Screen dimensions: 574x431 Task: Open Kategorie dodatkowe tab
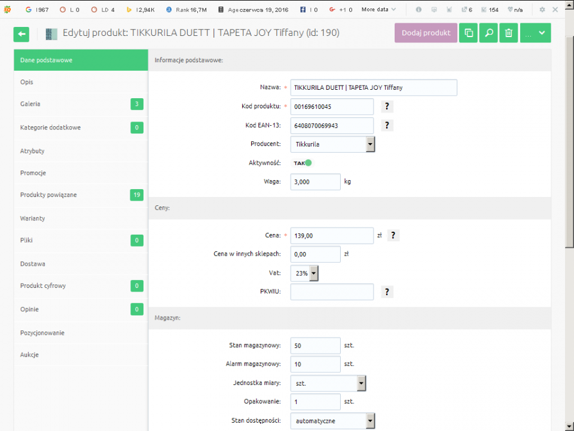click(81, 128)
